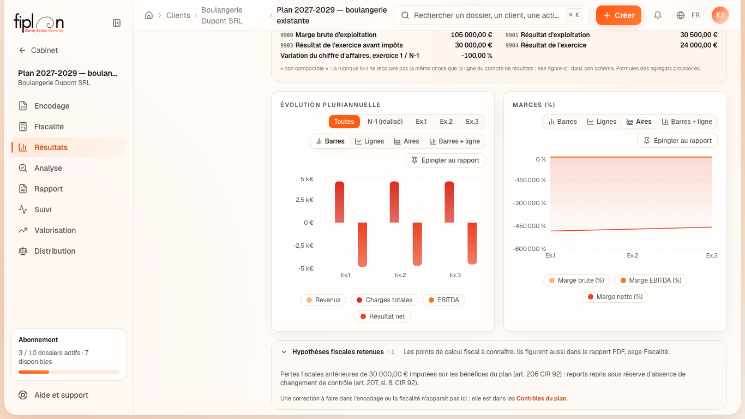
Task: Show all periods with Toutes
Action: (344, 122)
